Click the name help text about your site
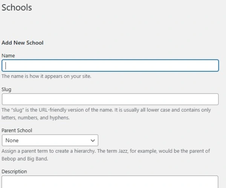 click(46, 76)
